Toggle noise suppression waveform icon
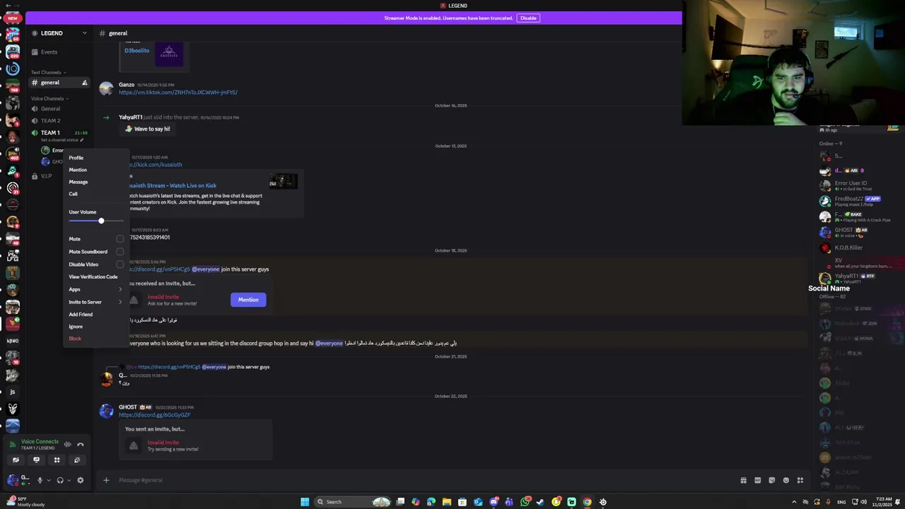905x509 pixels. pyautogui.click(x=68, y=444)
